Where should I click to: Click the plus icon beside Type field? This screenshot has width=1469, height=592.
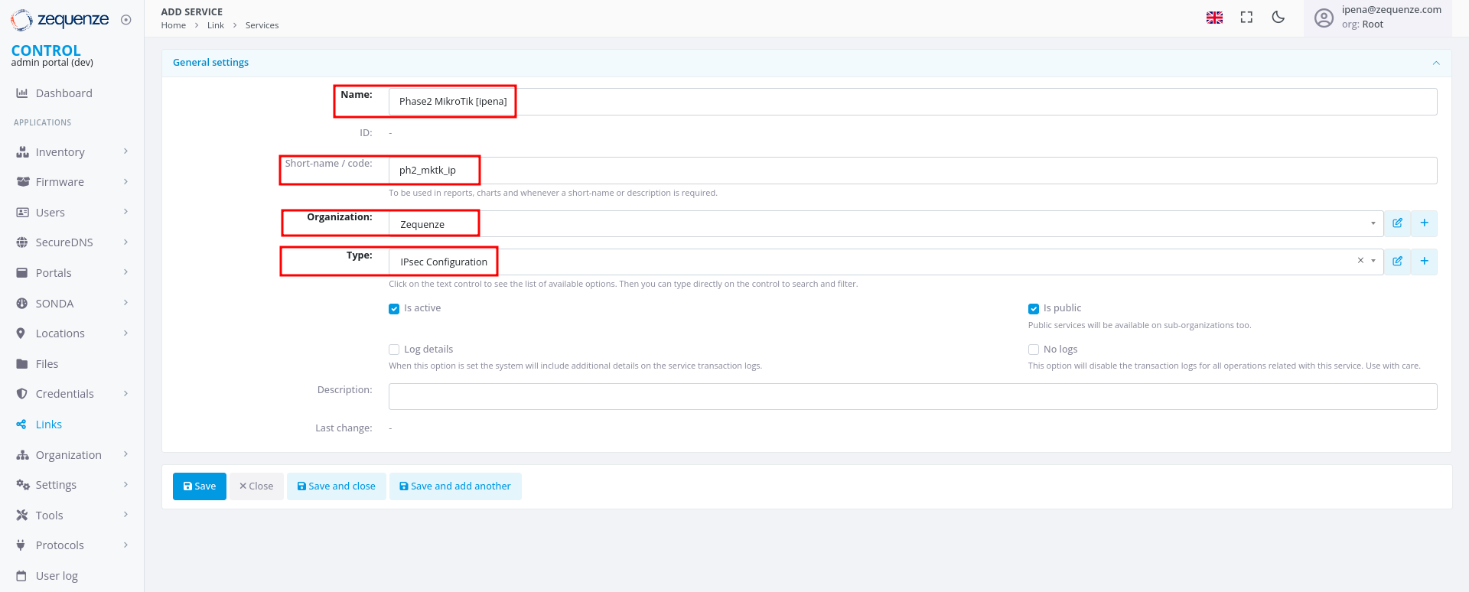(x=1424, y=262)
